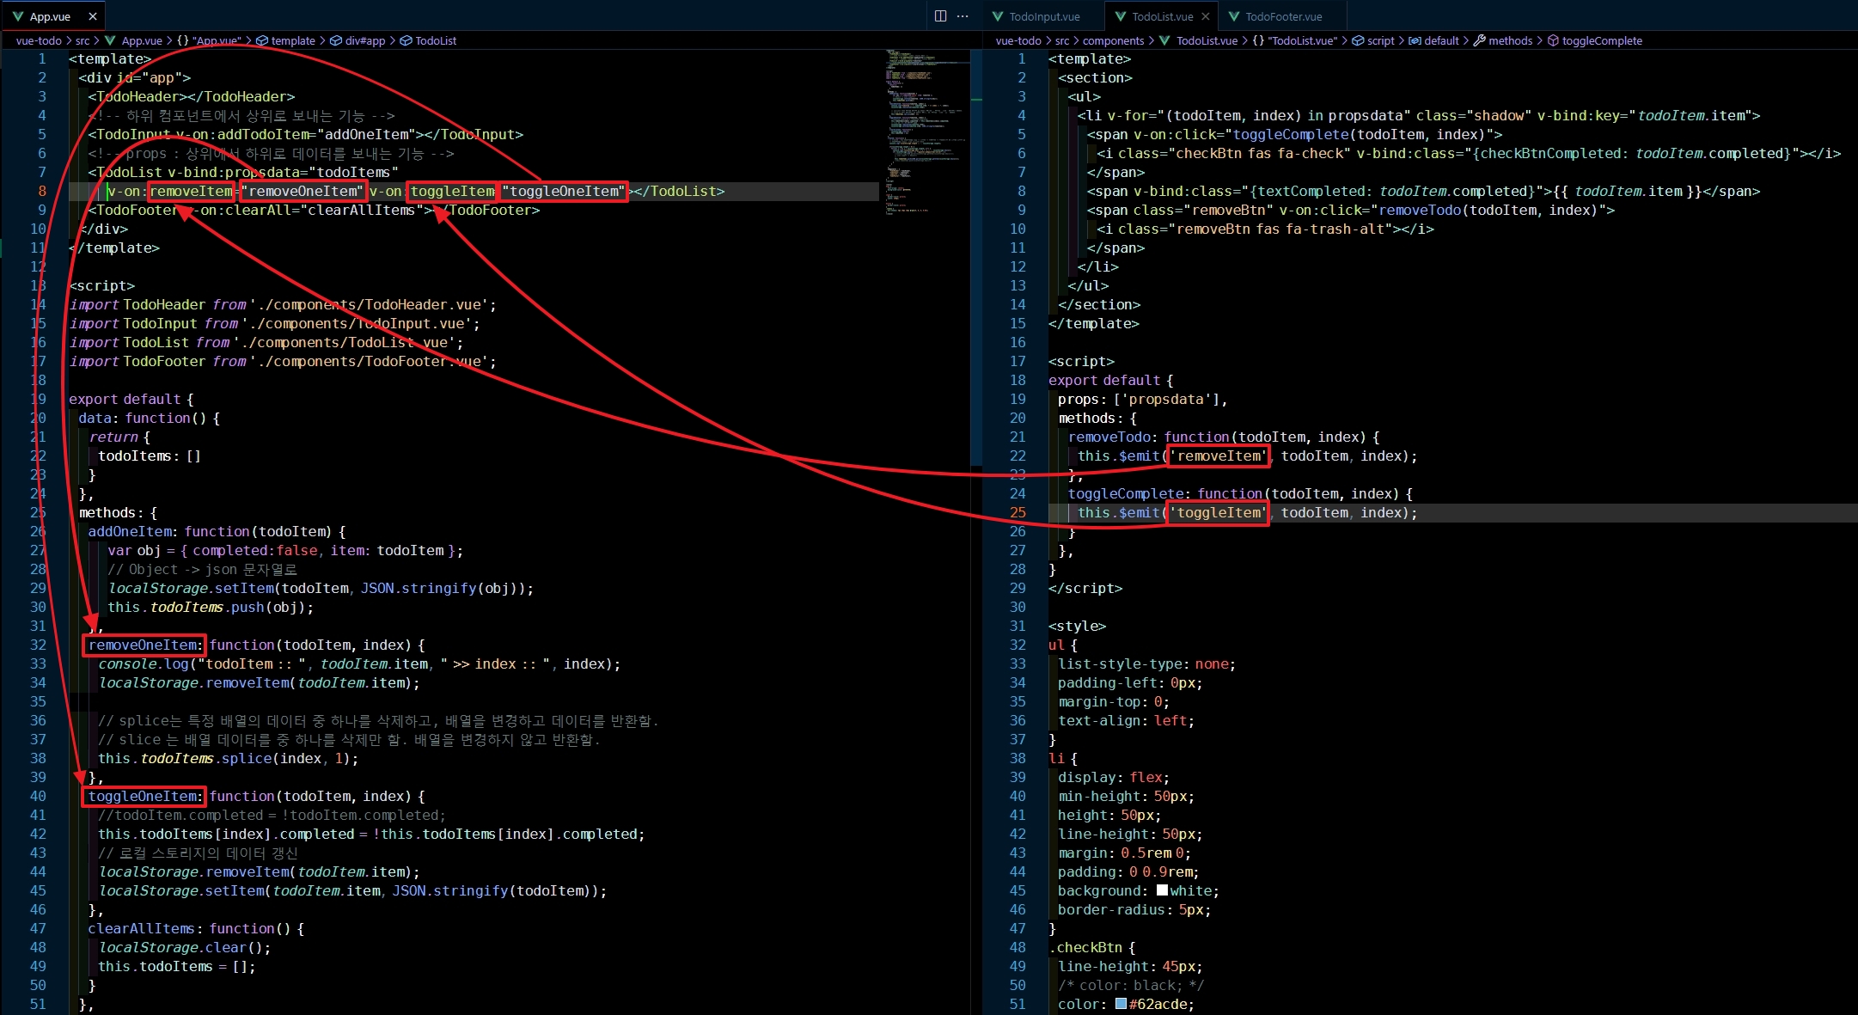Click the Vue icon on TodoFooter.vue tab
Viewport: 1858px width, 1015px height.
(1234, 16)
